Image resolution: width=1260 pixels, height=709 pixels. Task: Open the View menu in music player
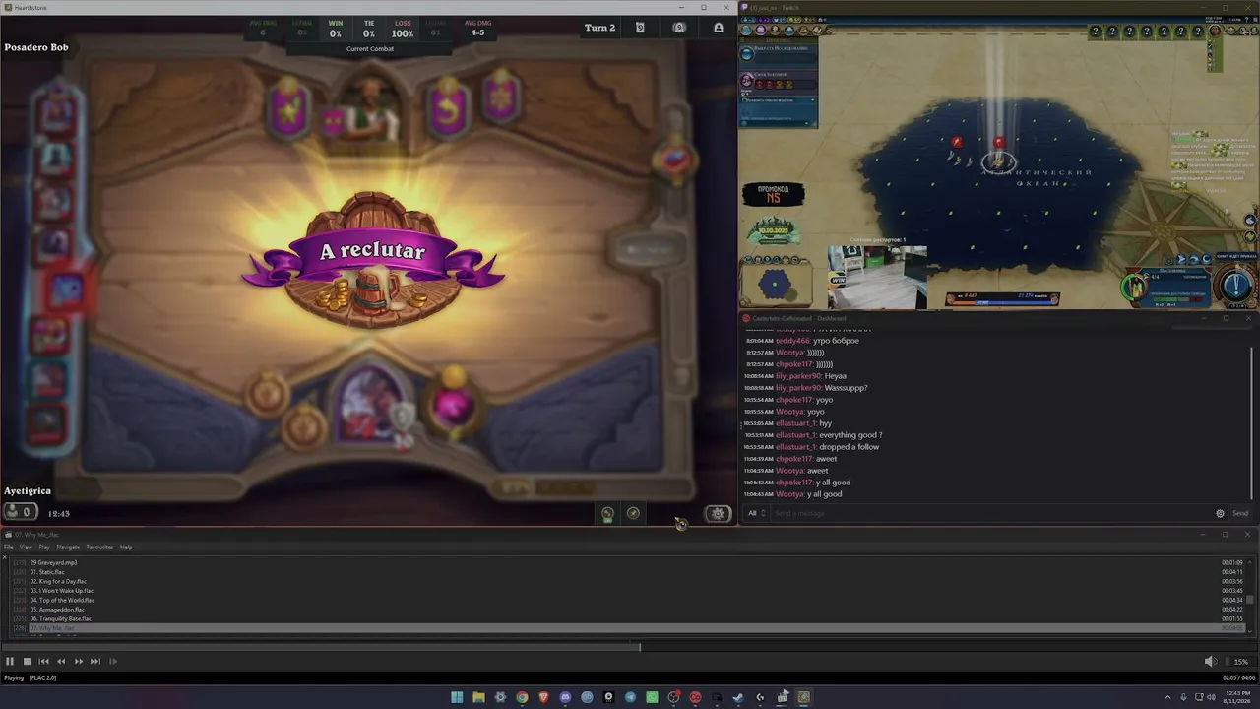[x=26, y=547]
